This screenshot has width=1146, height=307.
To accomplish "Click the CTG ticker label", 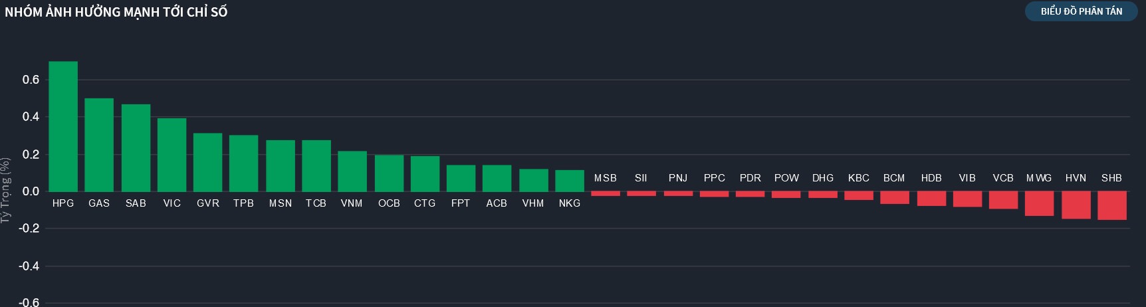I will coord(425,203).
